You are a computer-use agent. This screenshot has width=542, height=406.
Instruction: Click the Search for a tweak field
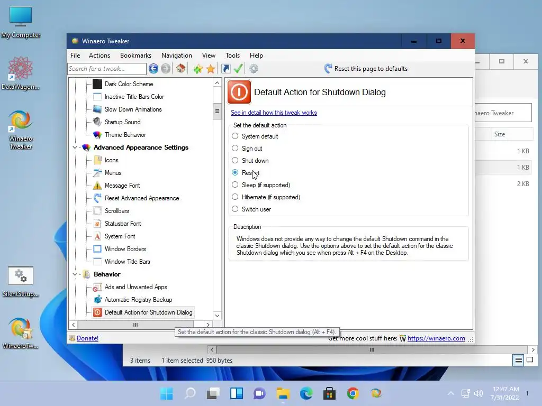tap(107, 69)
